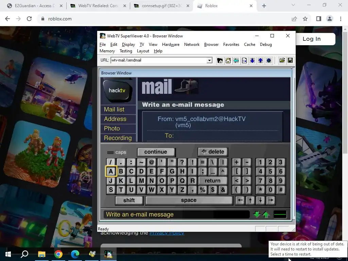Open Chrome tab search chevron
348x261 pixels.
pos(293,5)
